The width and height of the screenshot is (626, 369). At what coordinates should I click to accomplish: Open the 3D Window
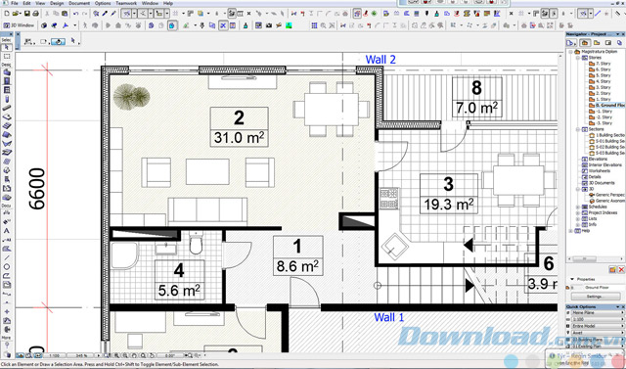[20, 25]
